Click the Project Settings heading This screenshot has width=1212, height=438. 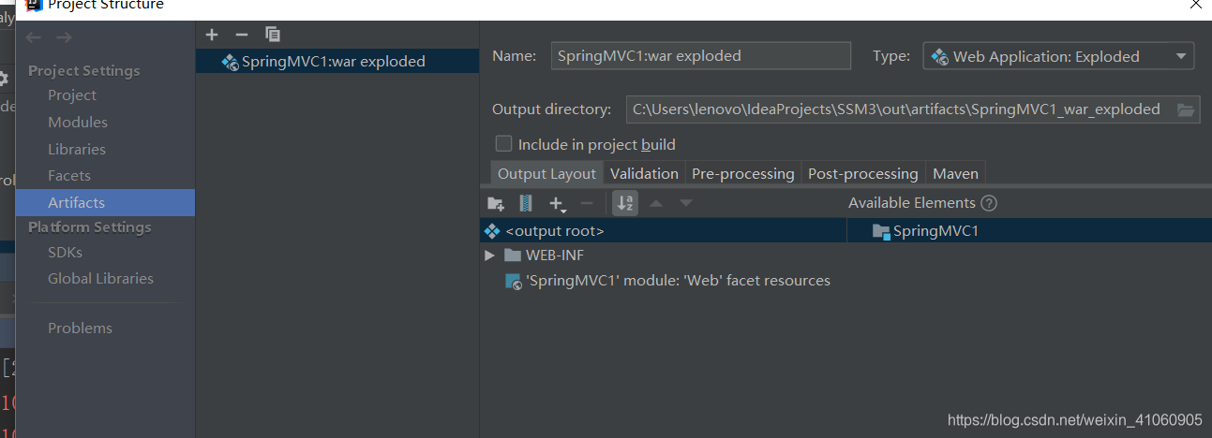[84, 71]
